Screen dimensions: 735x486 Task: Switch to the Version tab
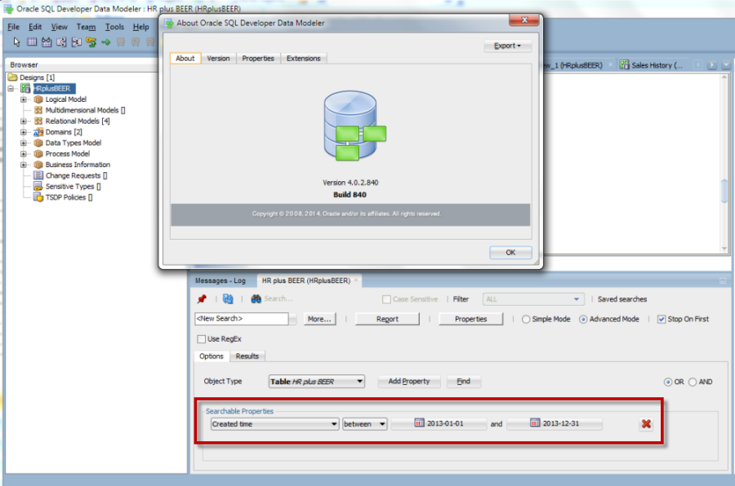(x=218, y=58)
